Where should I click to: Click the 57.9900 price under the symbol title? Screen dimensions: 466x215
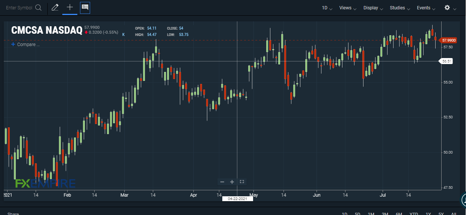92,27
